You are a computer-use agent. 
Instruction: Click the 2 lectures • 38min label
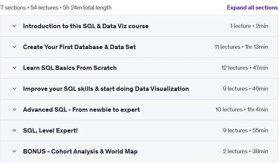point(245,151)
